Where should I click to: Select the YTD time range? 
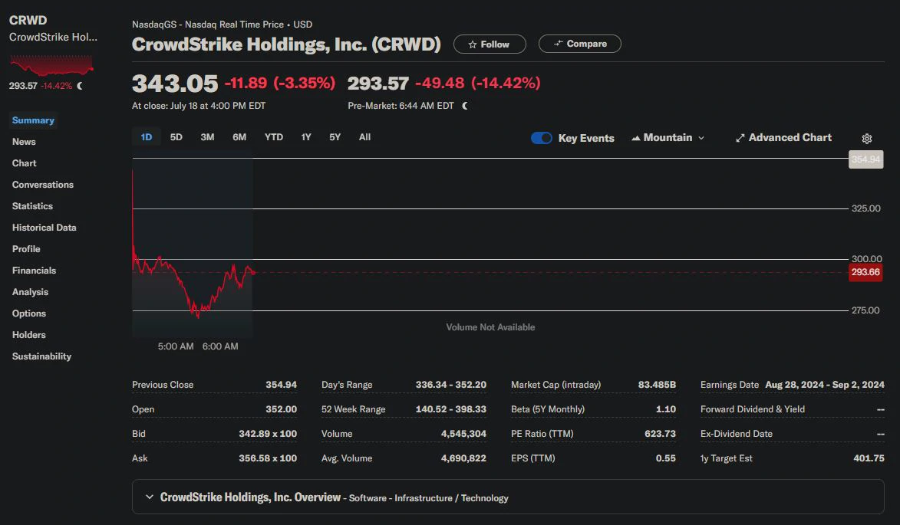click(274, 137)
